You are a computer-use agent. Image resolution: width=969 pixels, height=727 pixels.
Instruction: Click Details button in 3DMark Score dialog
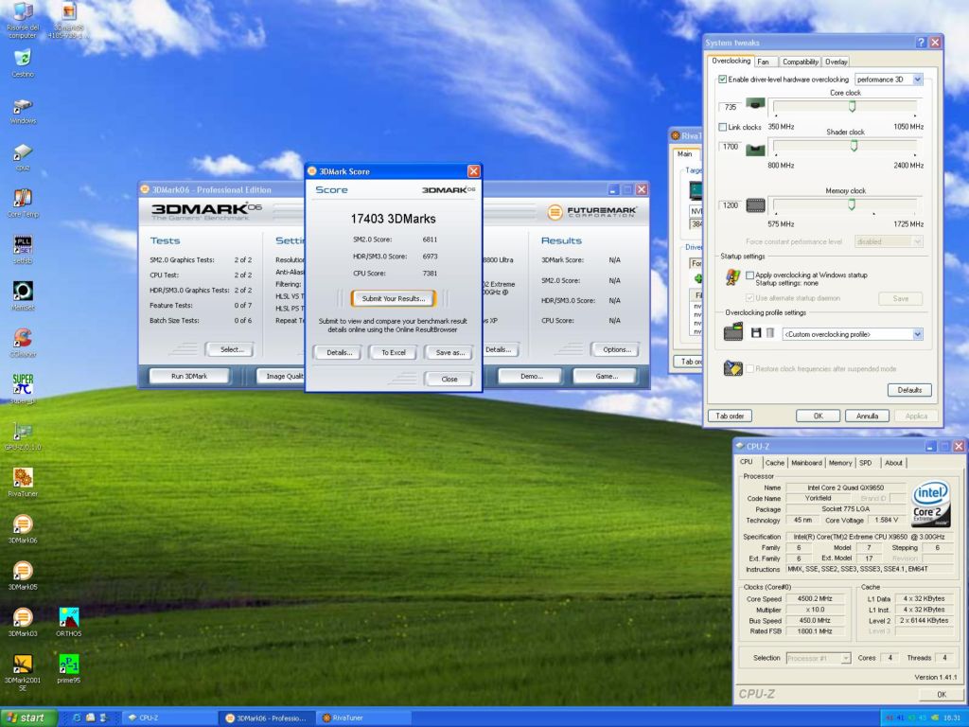tap(339, 352)
